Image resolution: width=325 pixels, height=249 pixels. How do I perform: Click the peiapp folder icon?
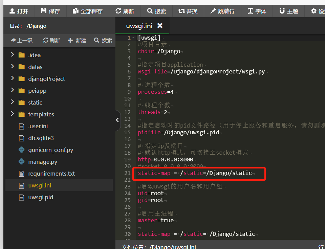coord(22,91)
